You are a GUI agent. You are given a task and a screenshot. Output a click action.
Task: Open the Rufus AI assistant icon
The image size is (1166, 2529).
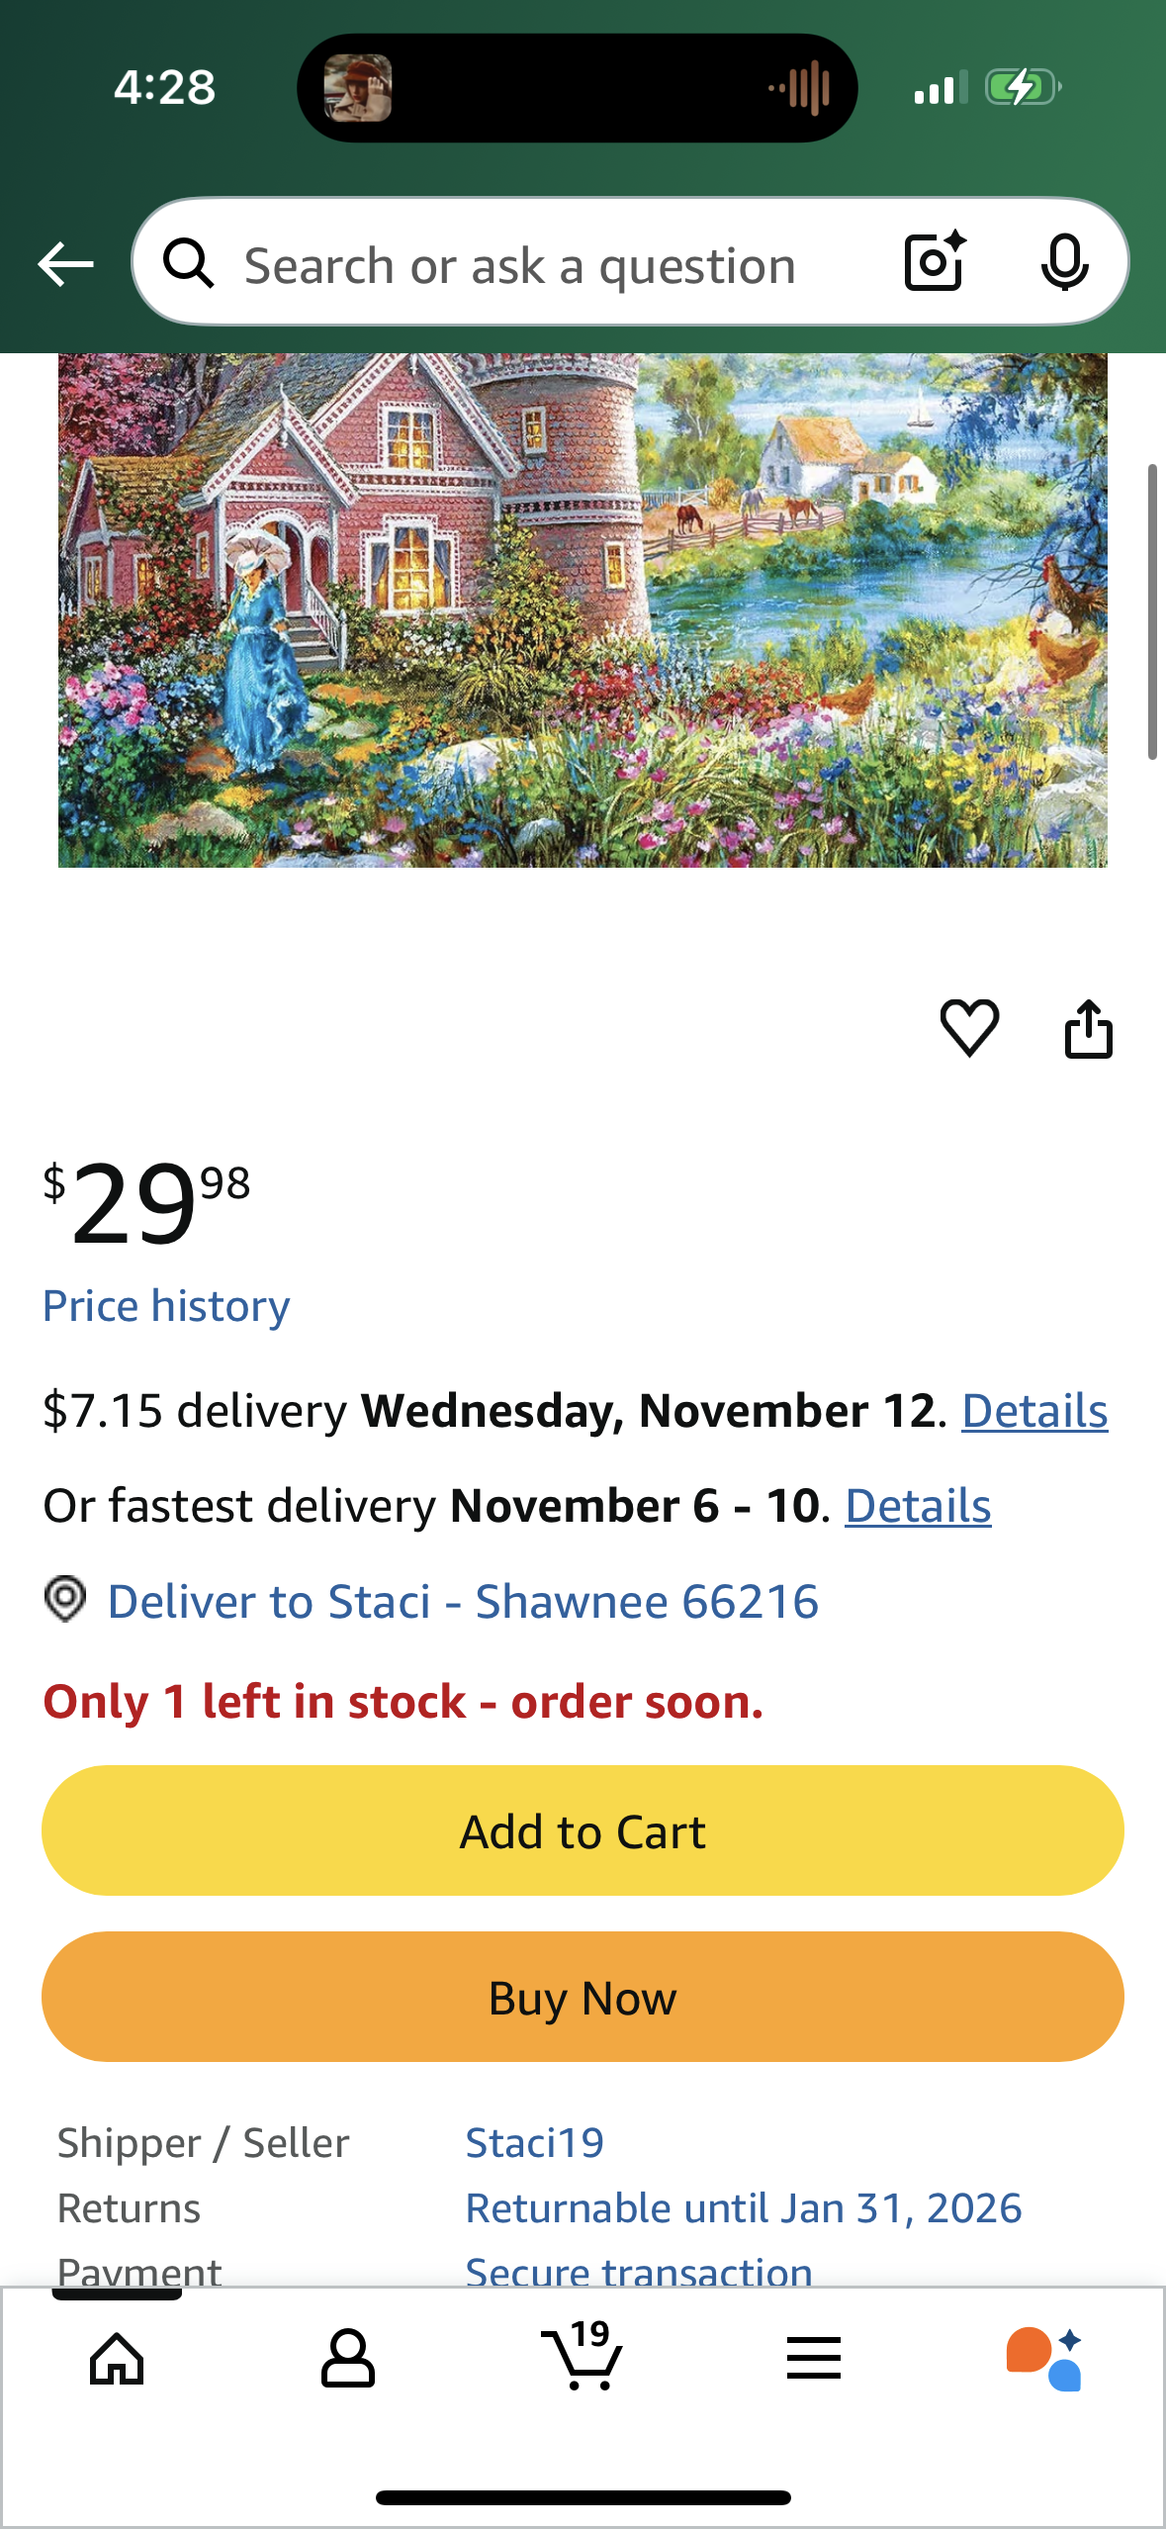coord(1044,2359)
